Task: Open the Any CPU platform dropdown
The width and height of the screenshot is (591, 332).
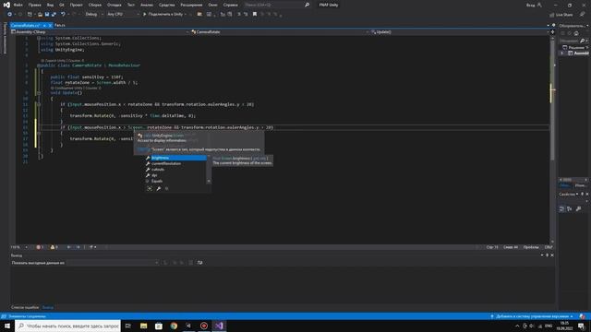Action: coord(123,15)
